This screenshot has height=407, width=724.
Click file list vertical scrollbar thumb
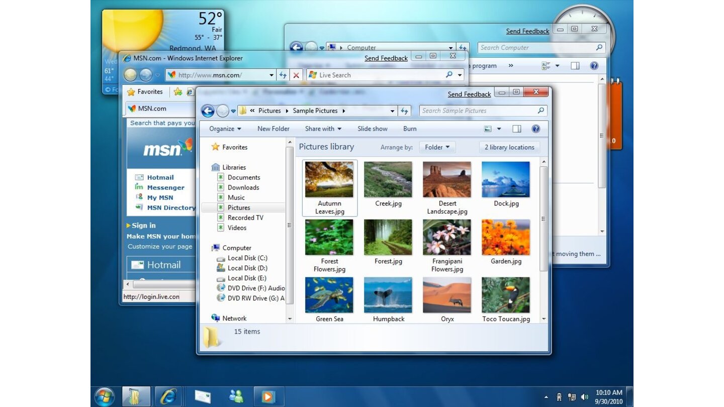click(543, 219)
